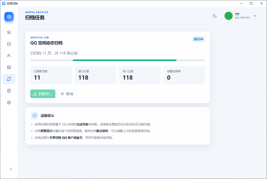Screen dimensions: 267x179
Task: Open the photo gallery sidebar icon
Action: 9,67
